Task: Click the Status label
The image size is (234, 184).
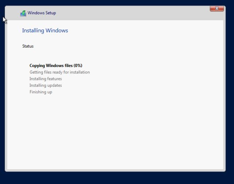Action: (x=28, y=46)
